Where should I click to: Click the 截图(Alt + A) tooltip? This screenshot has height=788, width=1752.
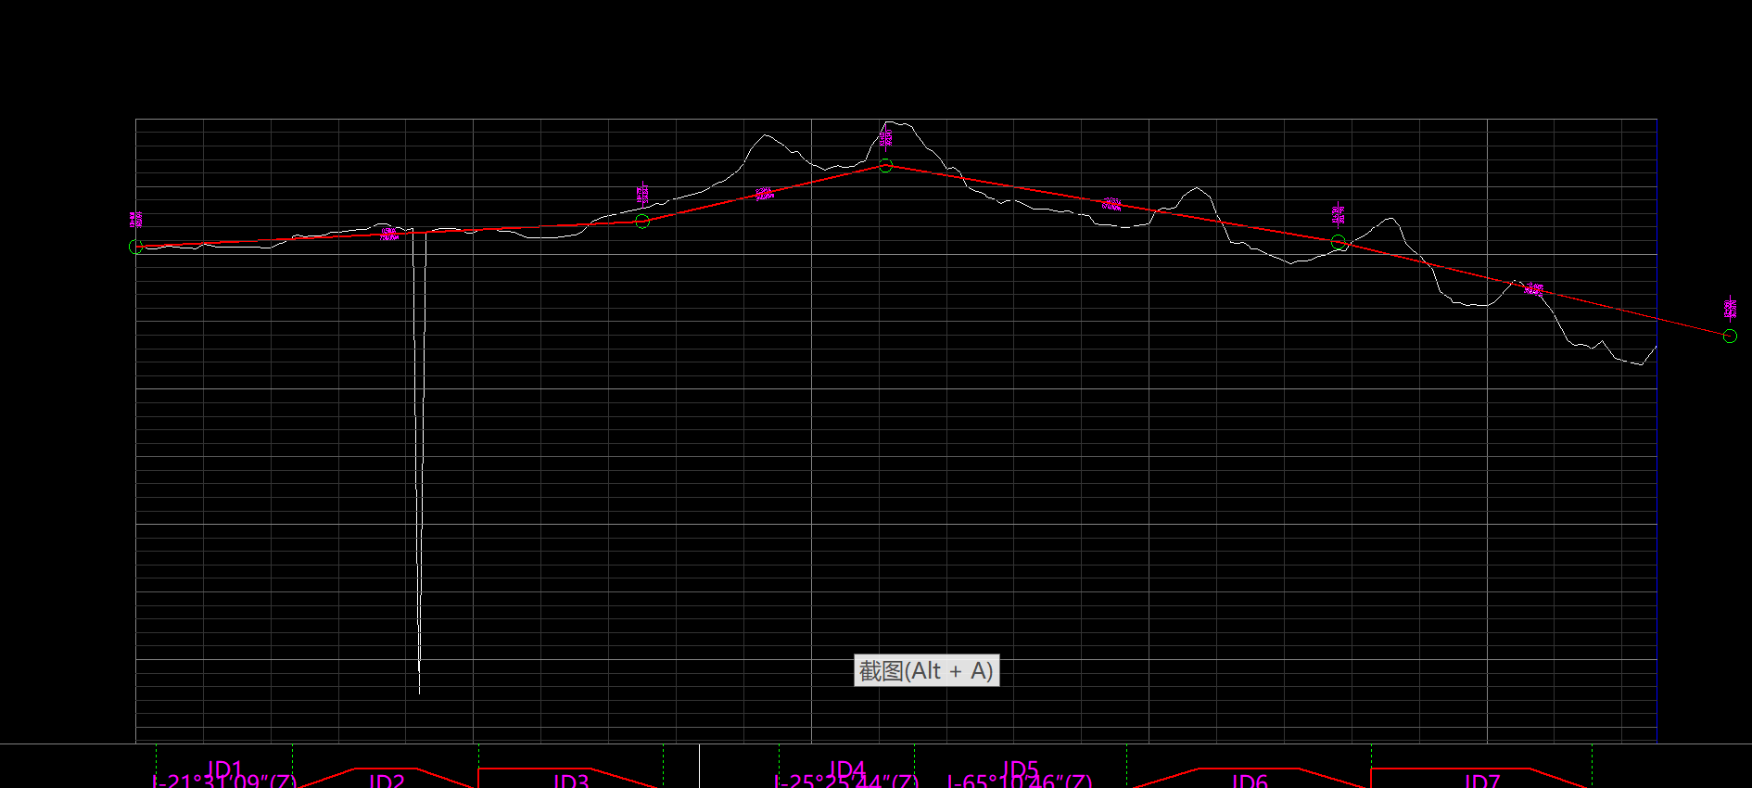pos(926,670)
